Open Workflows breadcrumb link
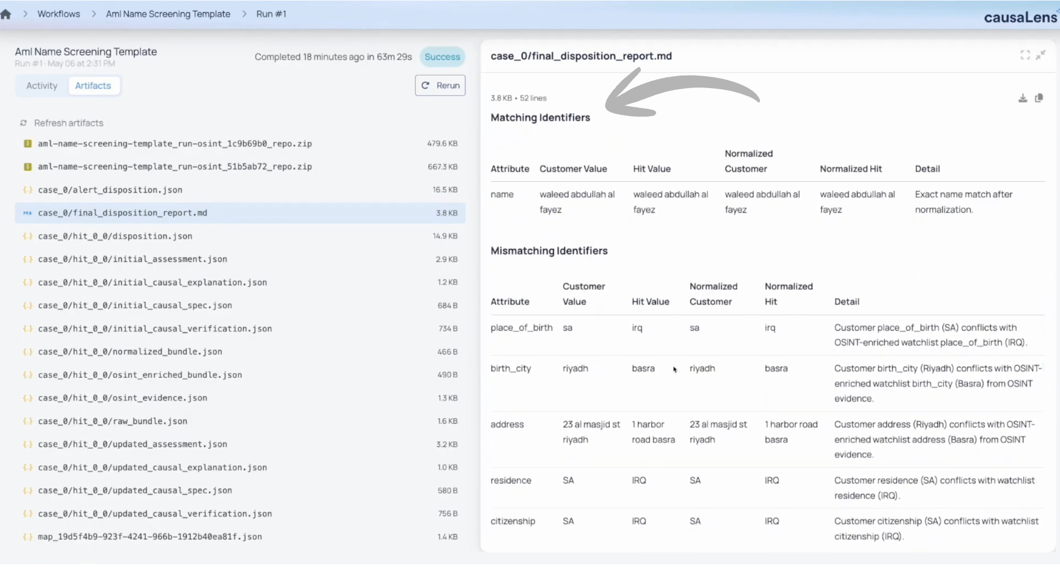The image size is (1060, 567). pos(59,14)
